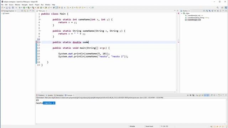Open the Window menu

(x=47, y=5)
